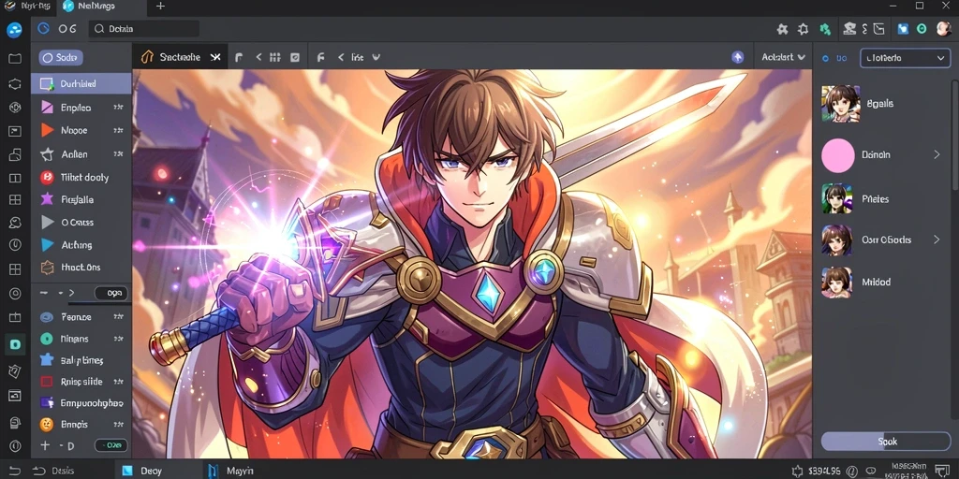Select the green D icon in left rail

click(x=15, y=344)
